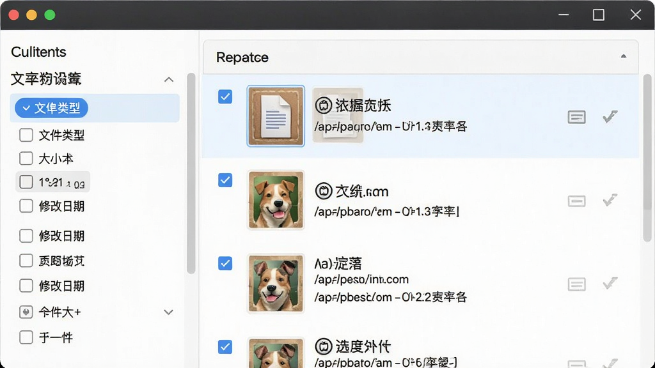Check the 1°21 filter checkbox
This screenshot has height=368, width=655.
(x=26, y=182)
